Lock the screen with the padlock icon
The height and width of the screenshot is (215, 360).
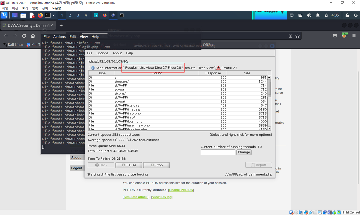347,15
